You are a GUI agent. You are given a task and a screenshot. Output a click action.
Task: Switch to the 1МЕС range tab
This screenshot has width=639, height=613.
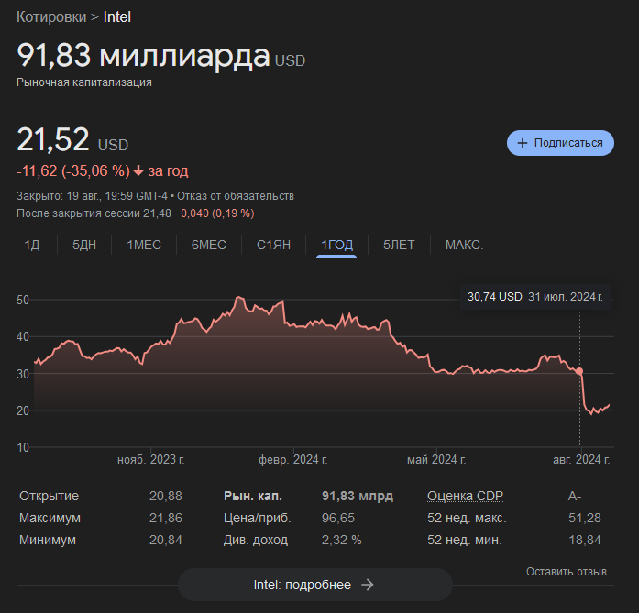tap(144, 246)
